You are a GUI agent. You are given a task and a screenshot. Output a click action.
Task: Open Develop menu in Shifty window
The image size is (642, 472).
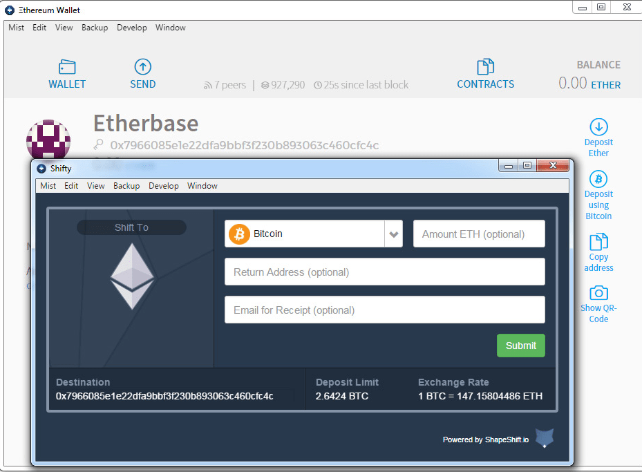pos(164,186)
